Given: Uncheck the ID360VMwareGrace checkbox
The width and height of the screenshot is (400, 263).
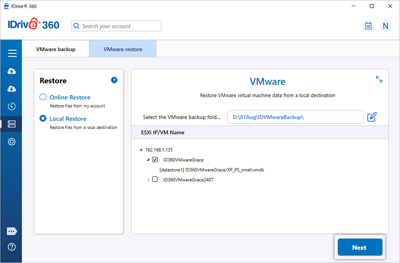Looking at the screenshot, I should point(155,159).
